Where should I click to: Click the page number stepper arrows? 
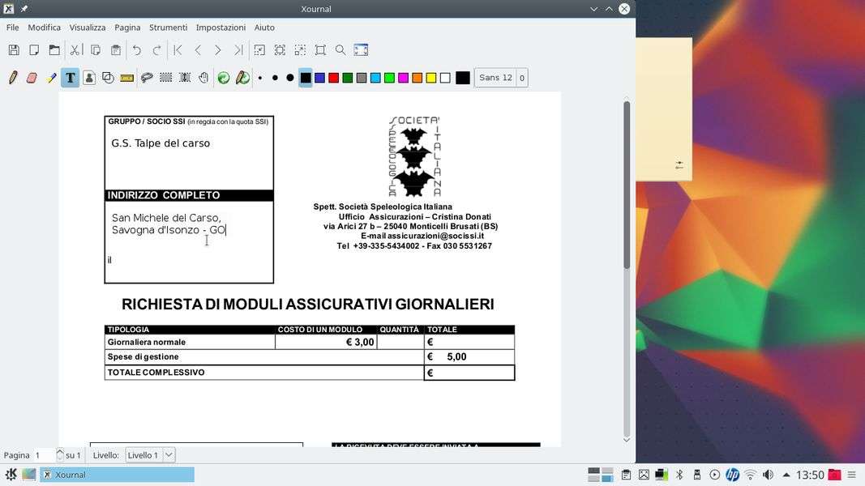[x=60, y=454]
